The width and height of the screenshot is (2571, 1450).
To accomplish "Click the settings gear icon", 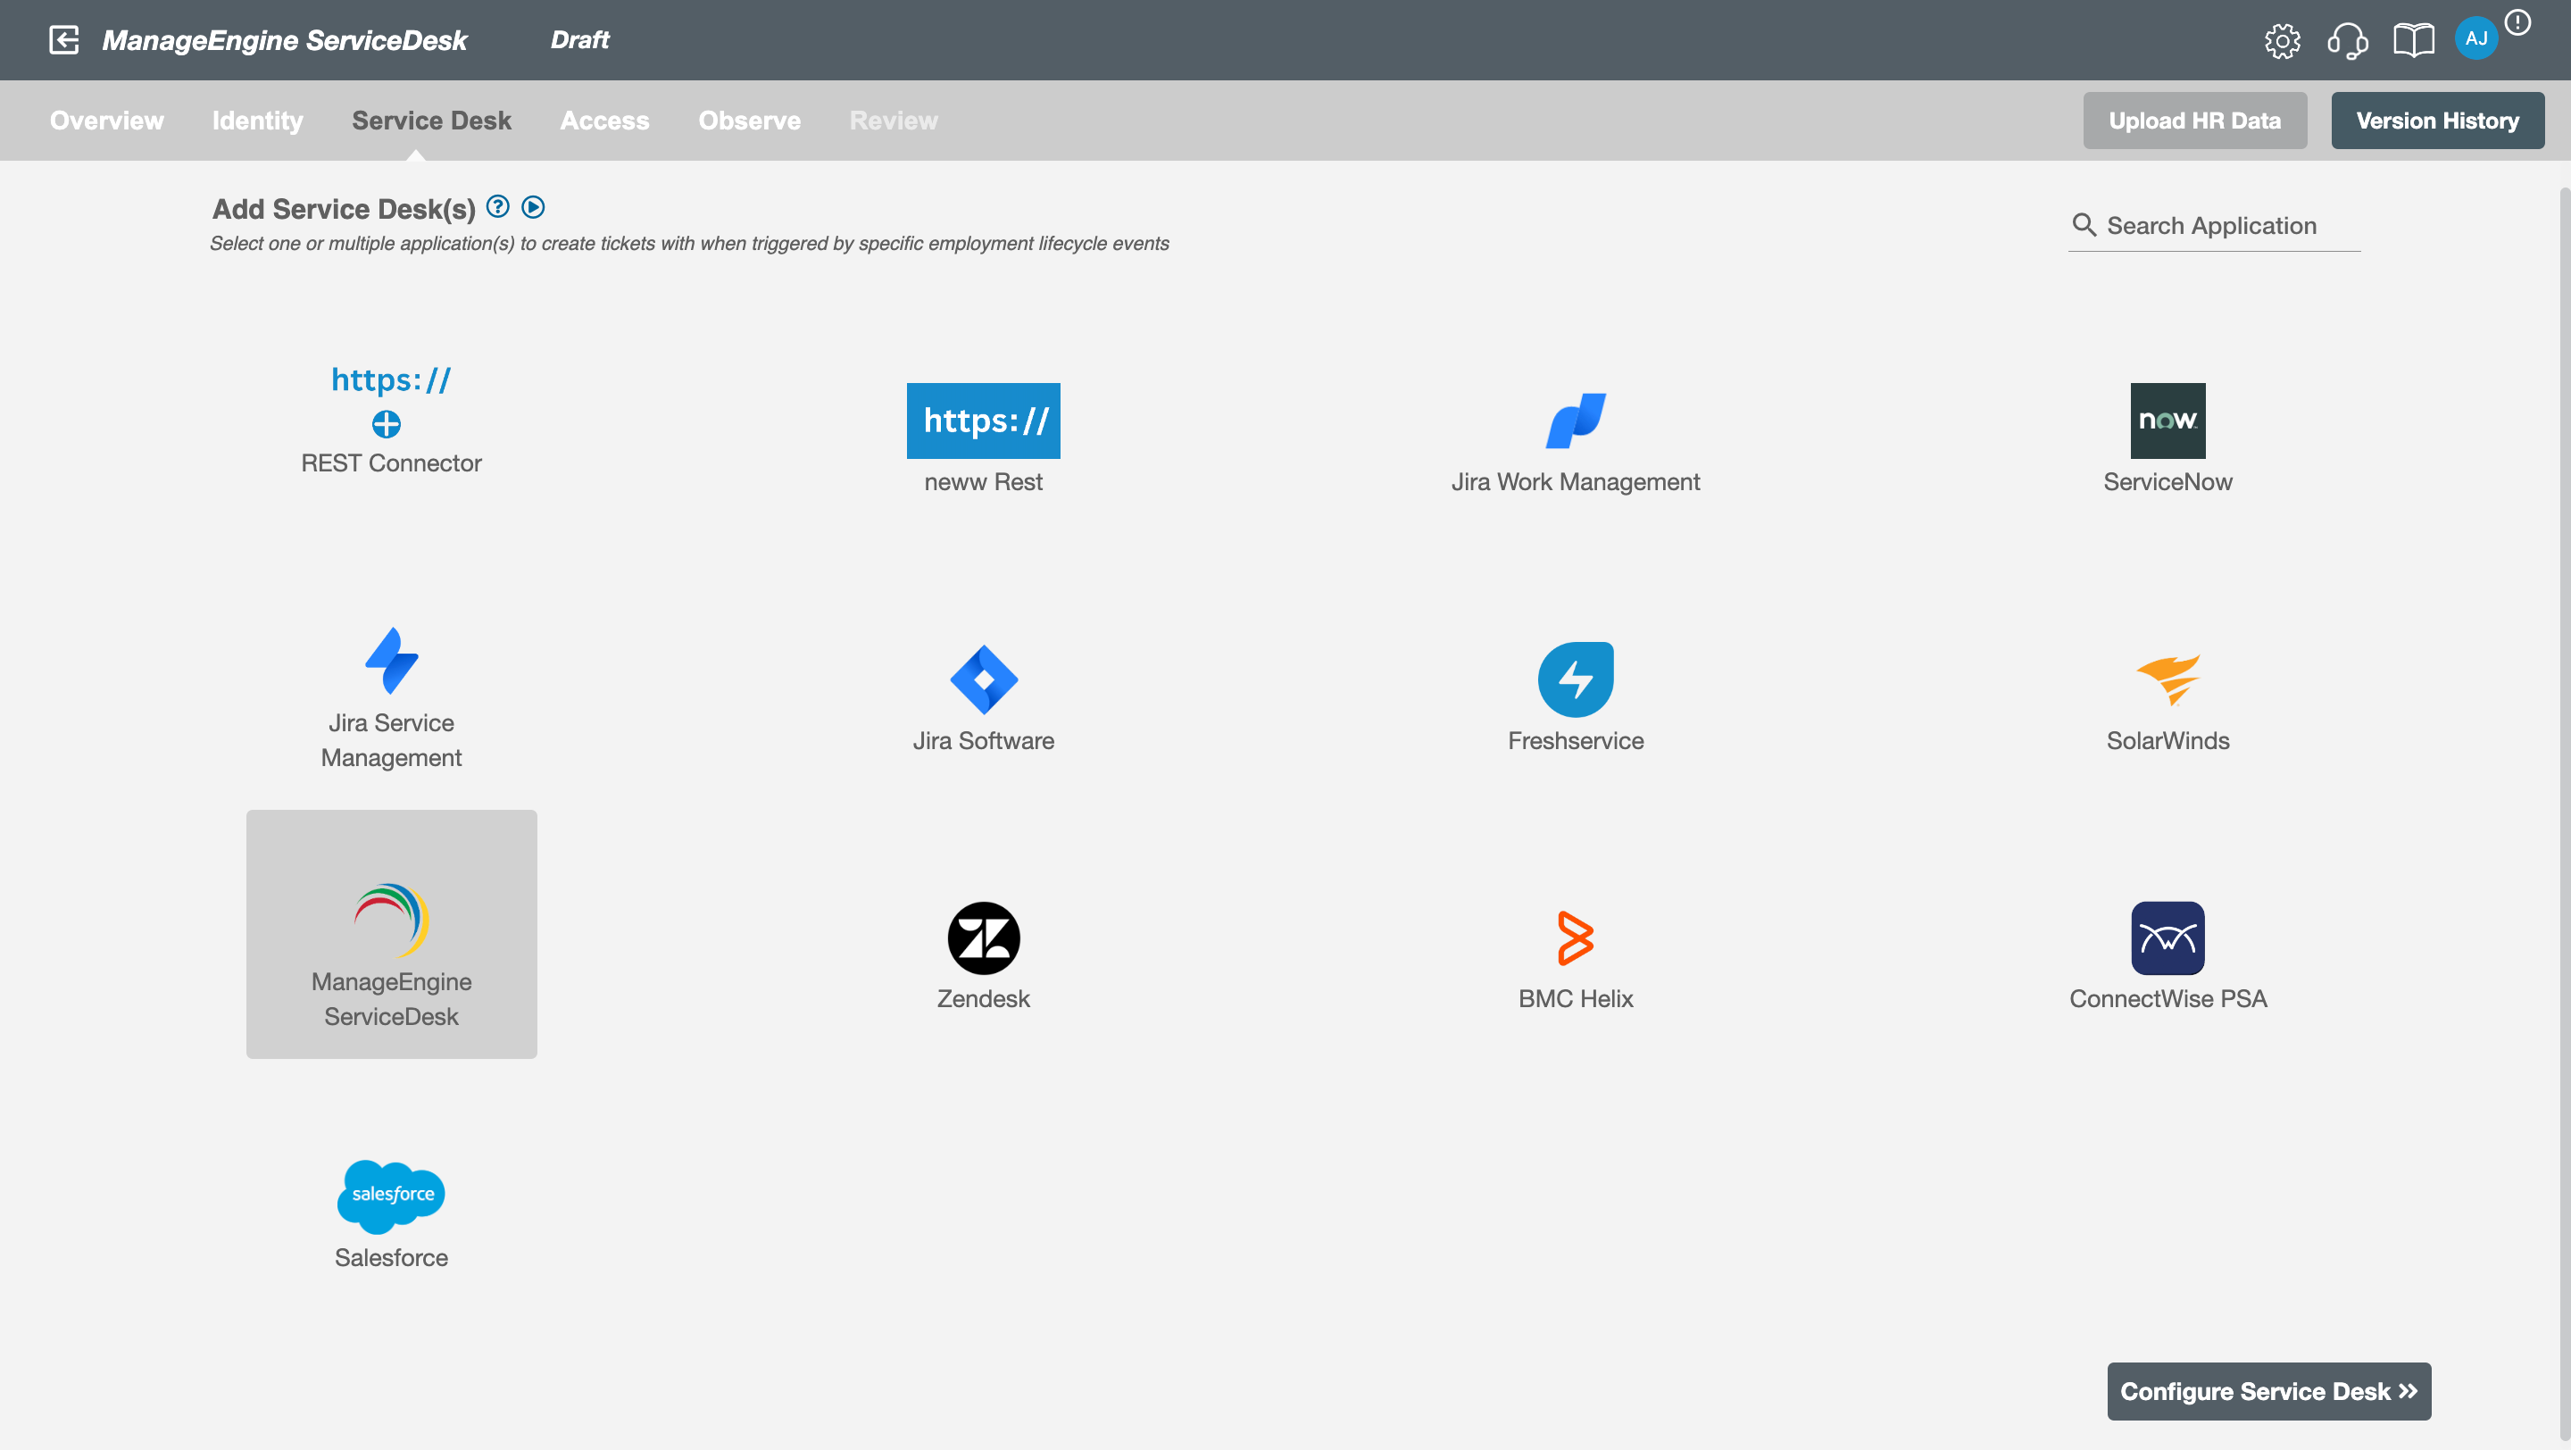I will (2284, 39).
